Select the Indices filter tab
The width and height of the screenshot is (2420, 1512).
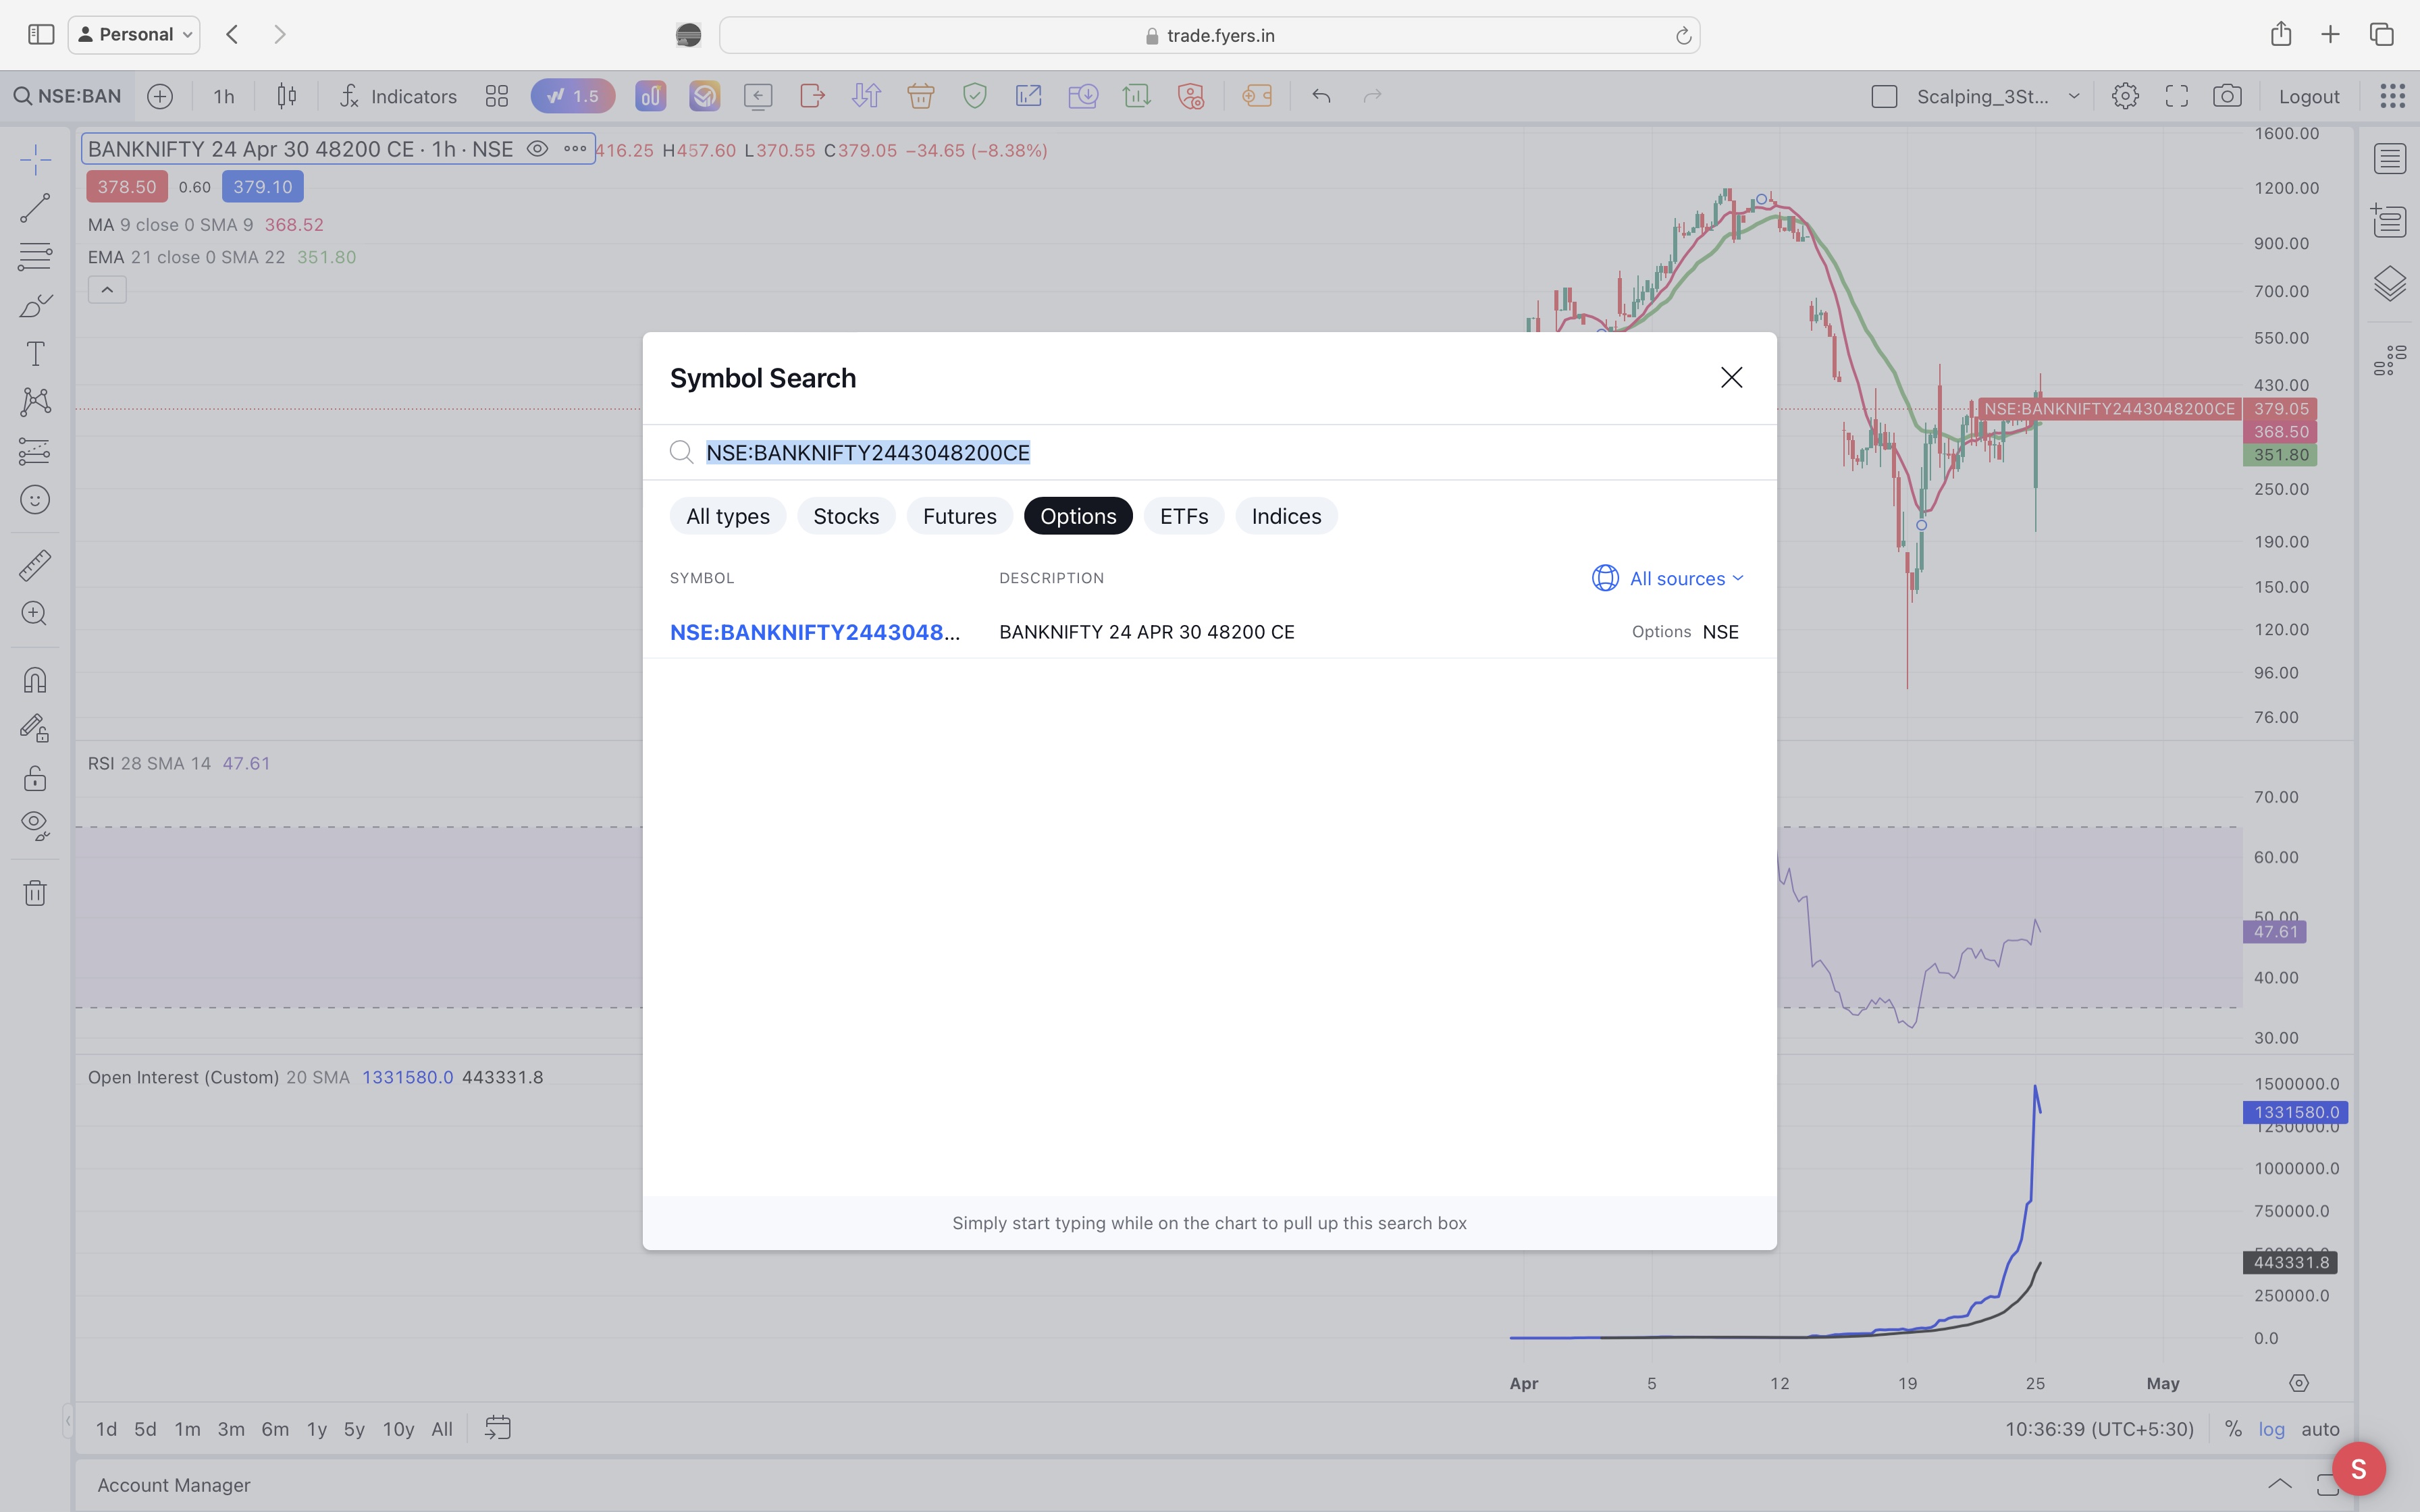1286,516
